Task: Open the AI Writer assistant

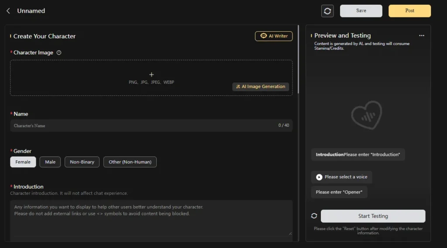Action: 274,36
